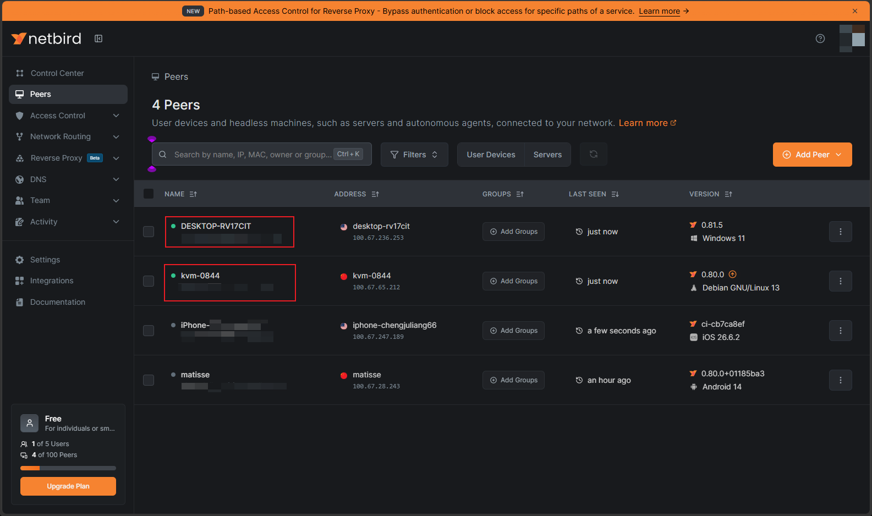
Task: Focus the peer search field
Action: tap(262, 155)
